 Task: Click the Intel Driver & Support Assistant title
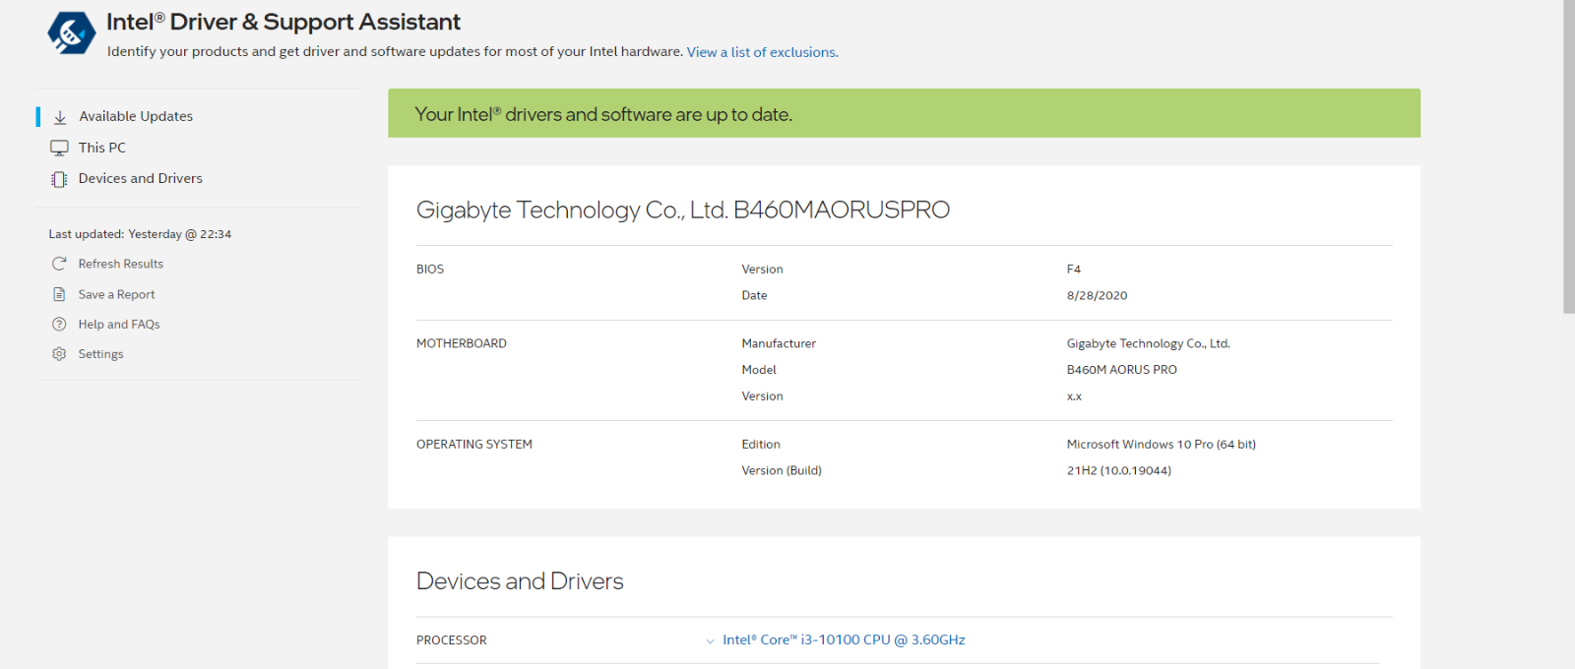coord(283,22)
